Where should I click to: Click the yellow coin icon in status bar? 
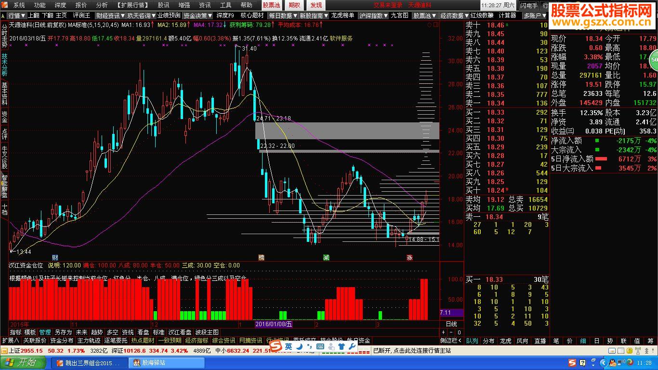point(630,351)
